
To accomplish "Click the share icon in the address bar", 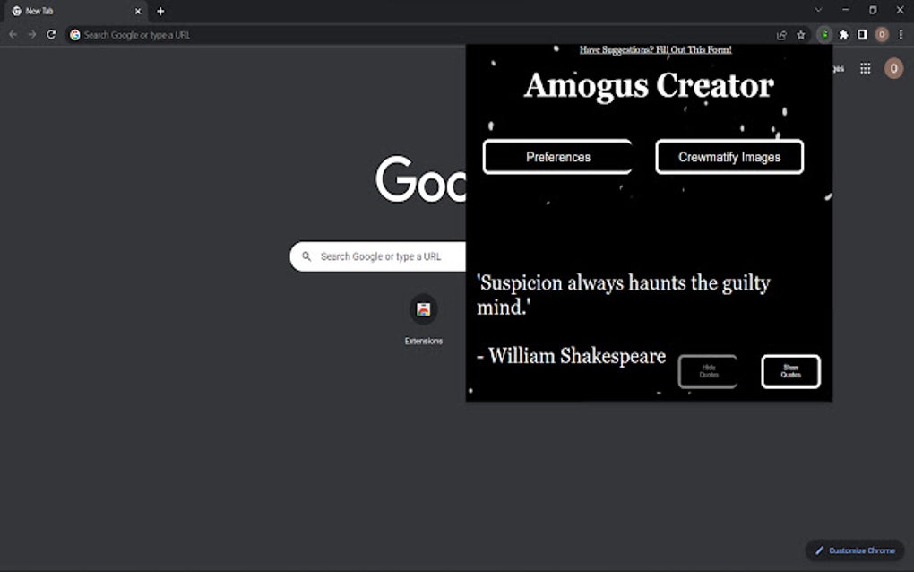I will pyautogui.click(x=781, y=34).
